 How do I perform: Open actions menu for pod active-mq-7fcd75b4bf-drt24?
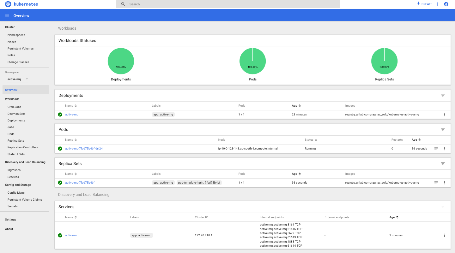pos(445,149)
